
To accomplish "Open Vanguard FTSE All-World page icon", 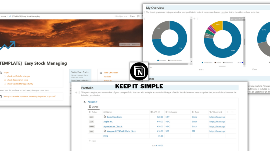I will pos(105,131).
